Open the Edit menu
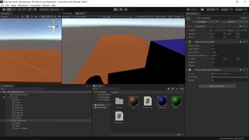Image resolution: width=249 pixels, height=140 pixels. pos(7,5)
